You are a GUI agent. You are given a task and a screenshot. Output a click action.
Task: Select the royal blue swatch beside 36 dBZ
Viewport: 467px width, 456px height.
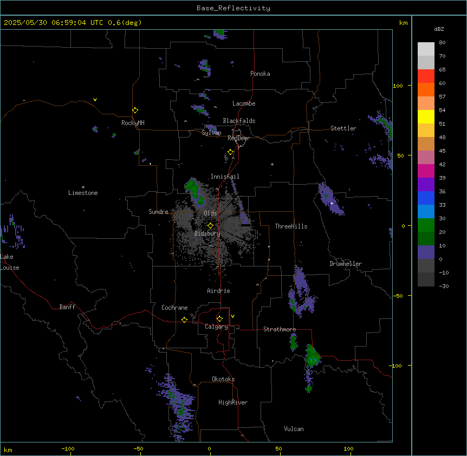pos(426,198)
